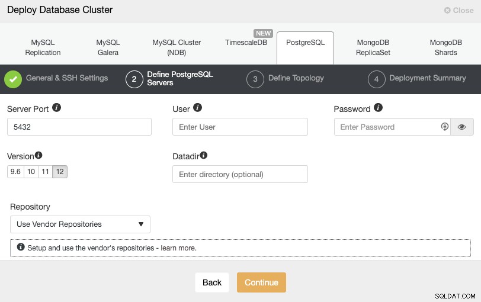Open the Repository dropdown
Screen dimensions: 481x302
click(x=80, y=224)
